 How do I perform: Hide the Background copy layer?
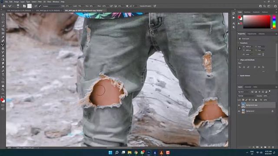[x=239, y=105]
